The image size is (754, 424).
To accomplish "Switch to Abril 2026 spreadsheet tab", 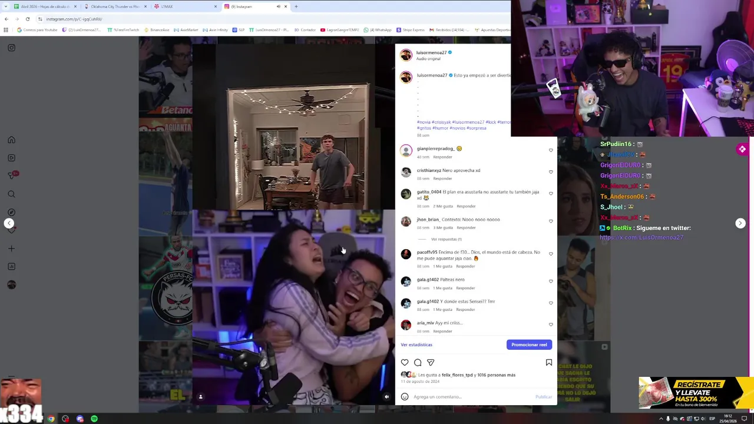I will 45,6.
